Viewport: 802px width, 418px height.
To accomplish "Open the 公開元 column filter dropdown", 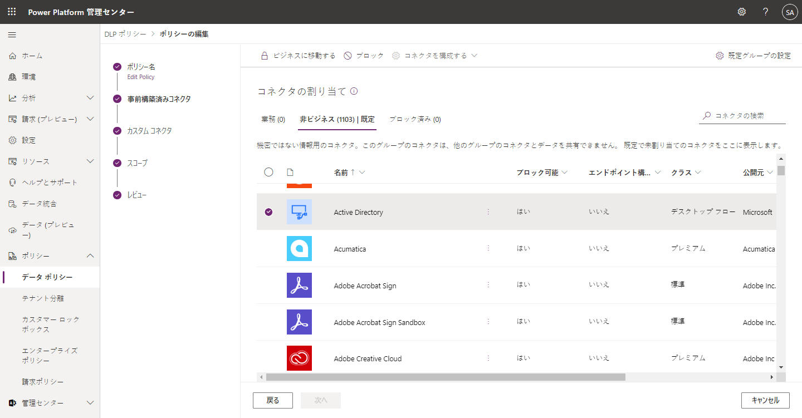I will point(770,173).
